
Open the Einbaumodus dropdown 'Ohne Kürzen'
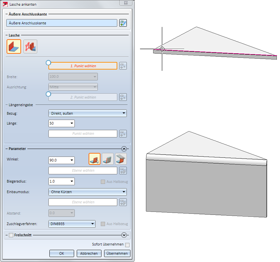click(x=87, y=192)
